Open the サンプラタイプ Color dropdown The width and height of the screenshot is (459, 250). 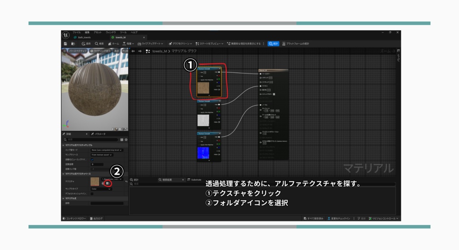tap(101, 189)
